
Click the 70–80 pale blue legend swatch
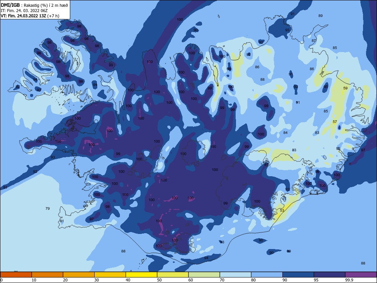coord(235,275)
